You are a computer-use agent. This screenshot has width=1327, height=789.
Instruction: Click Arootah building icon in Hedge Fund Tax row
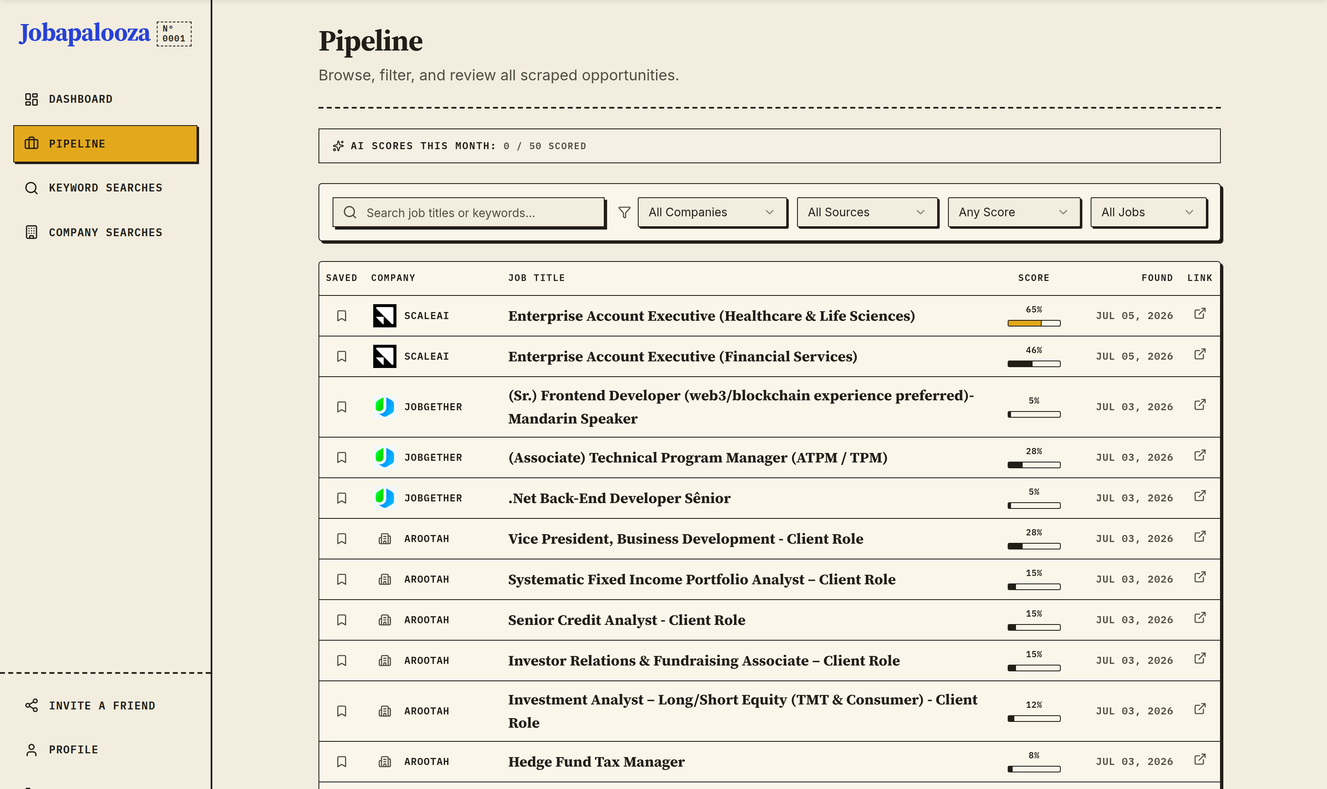(x=385, y=762)
